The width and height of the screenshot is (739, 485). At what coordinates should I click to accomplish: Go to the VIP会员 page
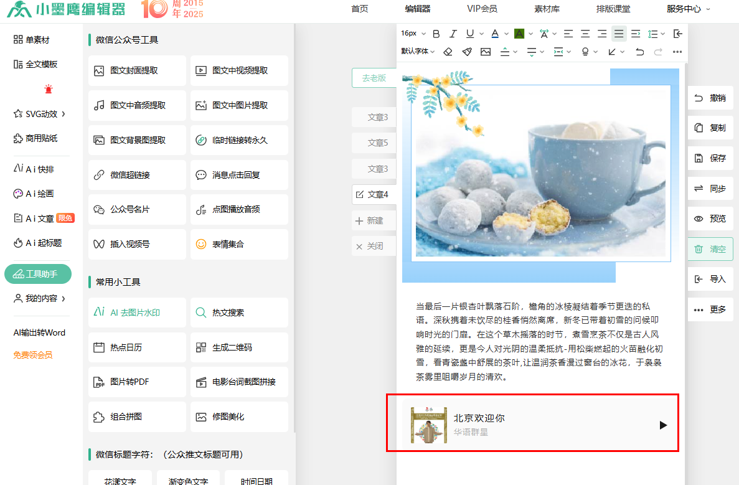(482, 9)
